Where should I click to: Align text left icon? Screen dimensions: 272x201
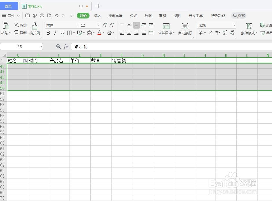point(122,33)
